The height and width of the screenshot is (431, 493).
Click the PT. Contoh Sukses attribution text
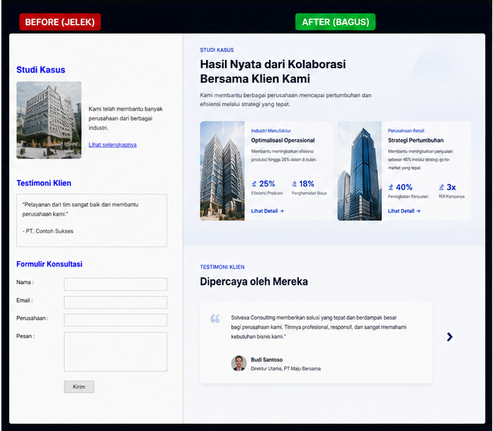pyautogui.click(x=48, y=231)
